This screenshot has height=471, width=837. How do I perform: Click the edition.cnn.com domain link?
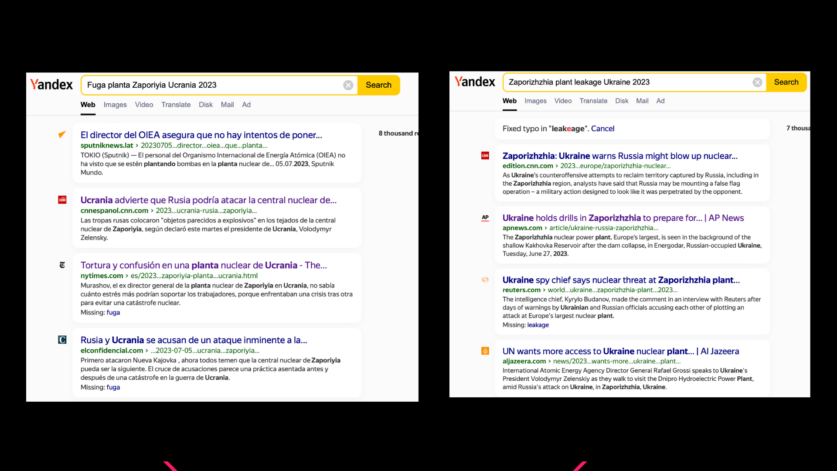(x=527, y=166)
